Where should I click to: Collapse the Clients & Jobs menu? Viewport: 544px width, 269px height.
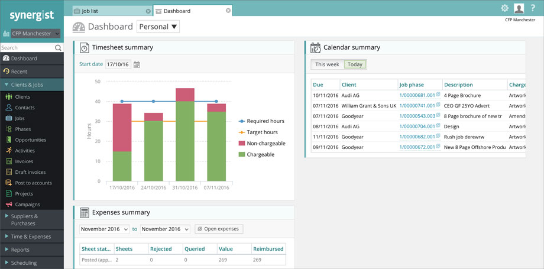click(x=32, y=85)
